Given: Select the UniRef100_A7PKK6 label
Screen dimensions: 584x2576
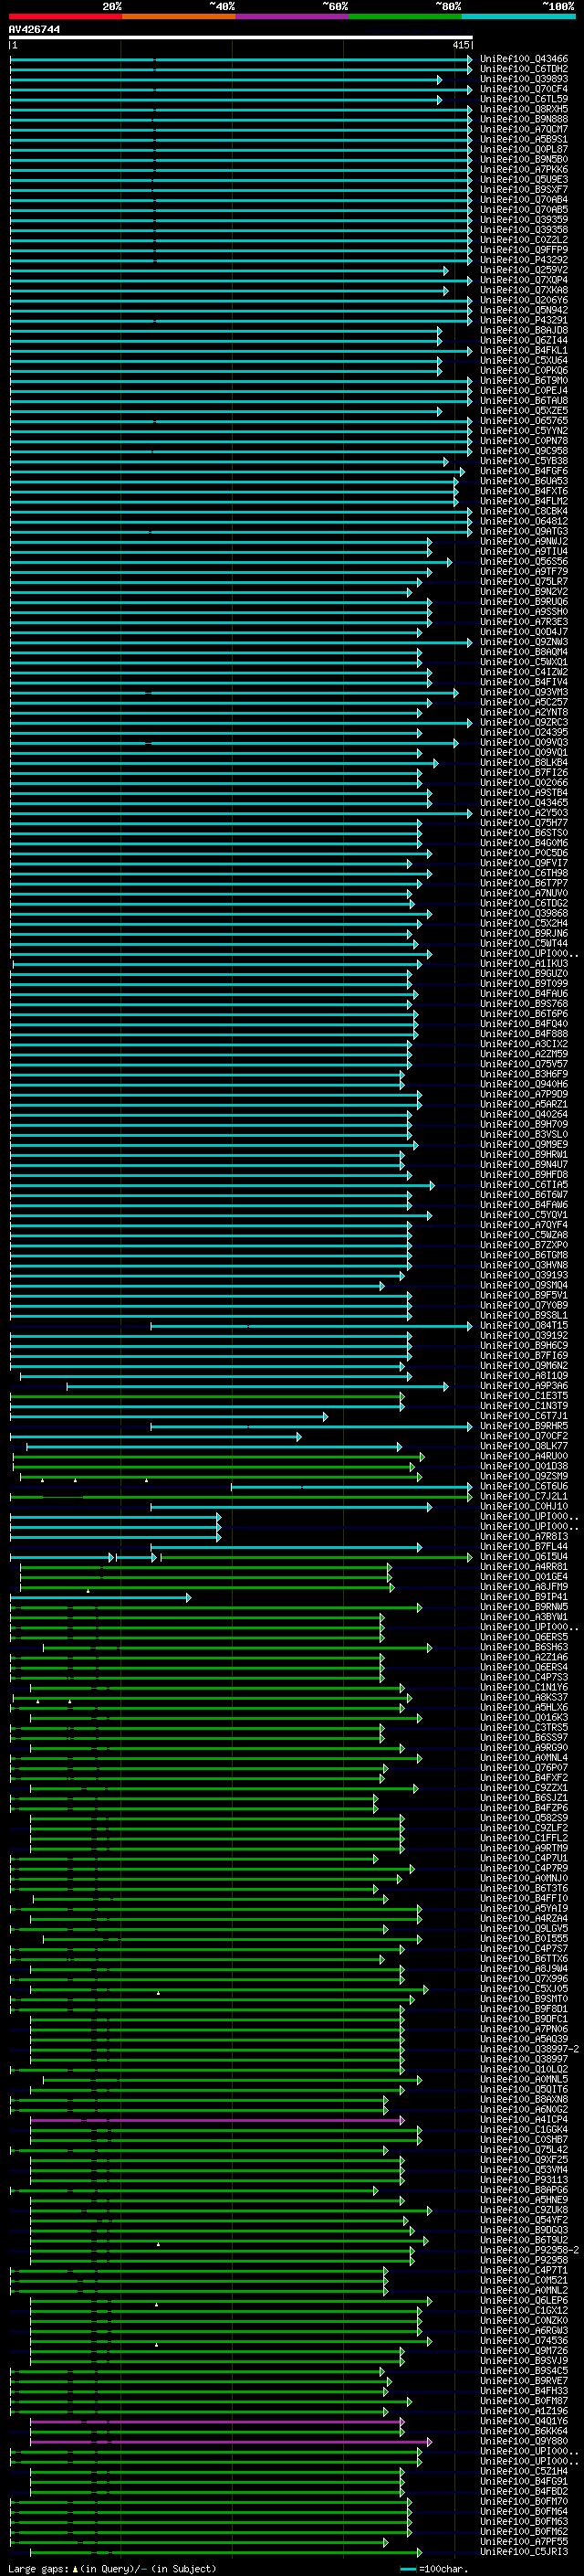Looking at the screenshot, I should click(524, 169).
